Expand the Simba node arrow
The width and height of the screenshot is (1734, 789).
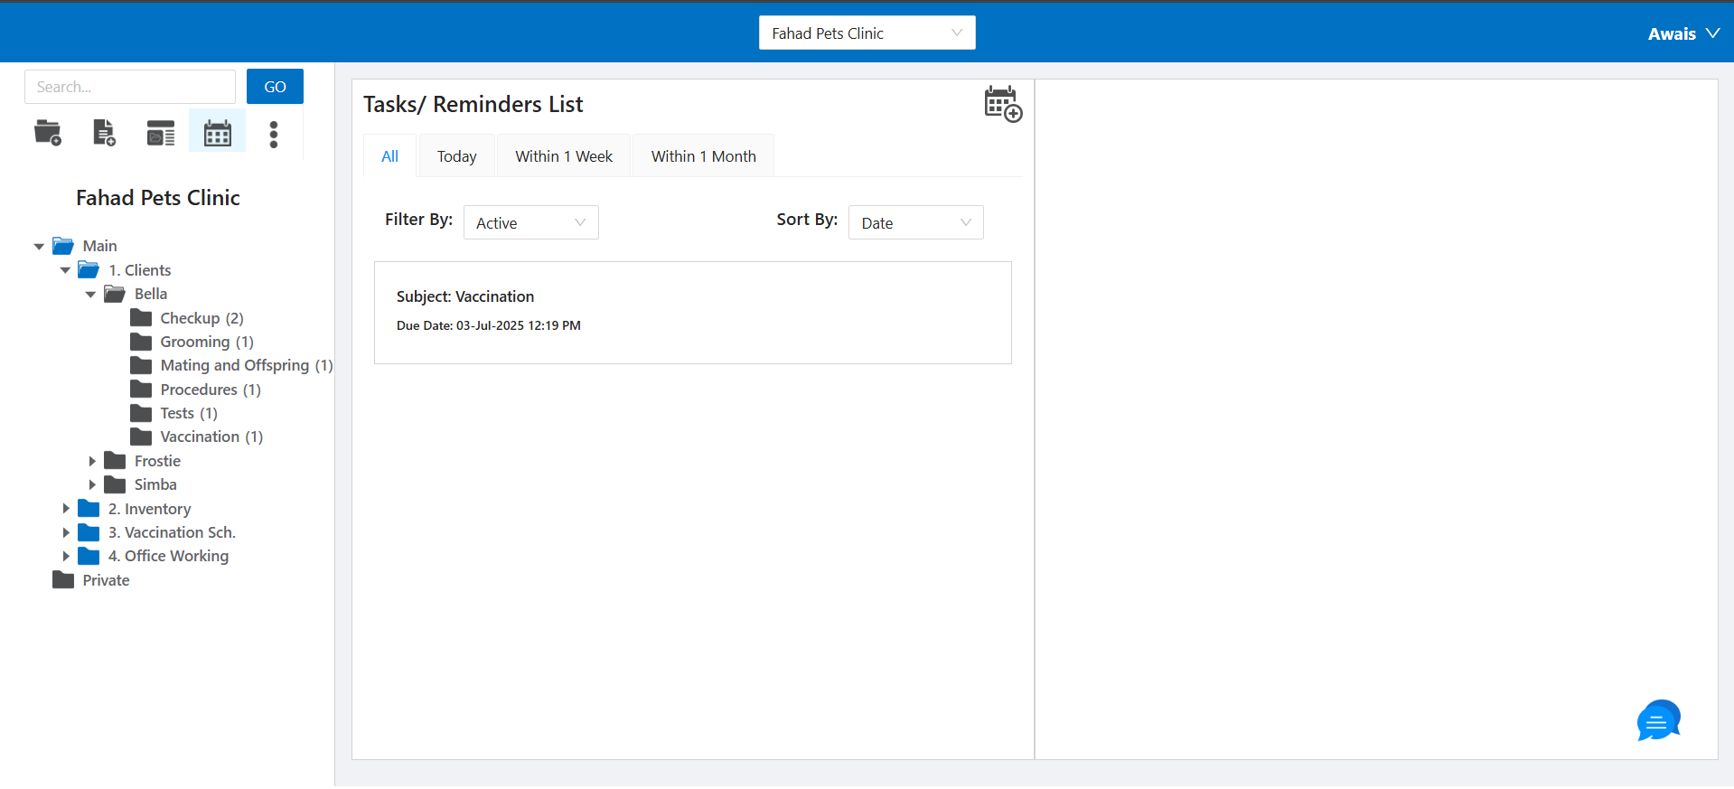click(x=92, y=484)
